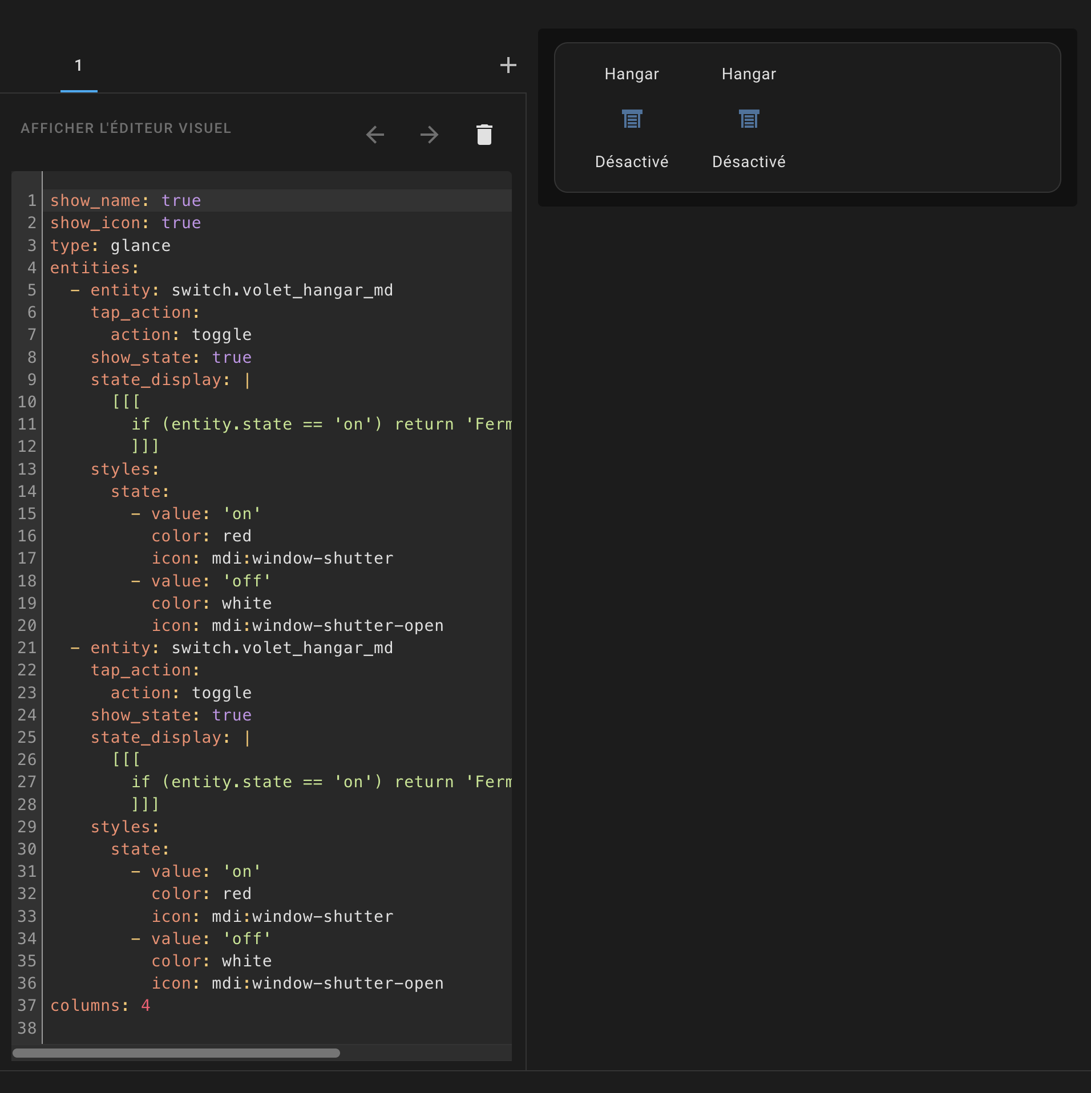
Task: Undo the last YAML change
Action: click(374, 135)
